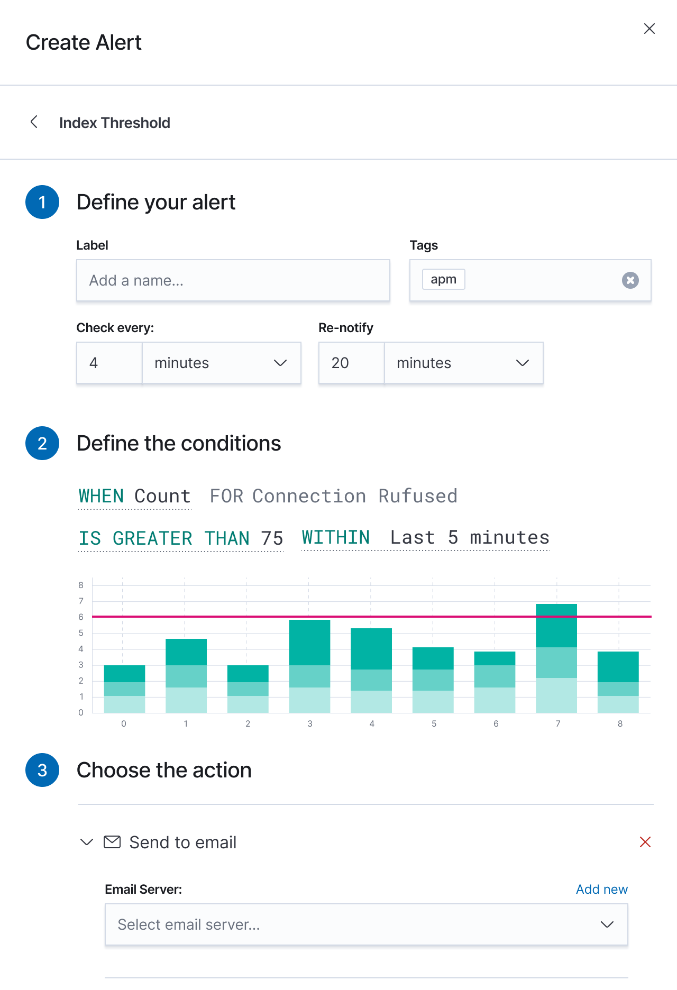Open Re-notify minutes unit dropdown

point(464,363)
